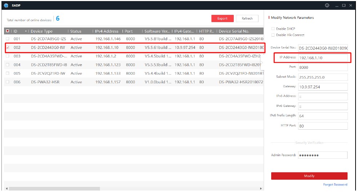Collapse the panel using the side arrow

(x=262, y=63)
